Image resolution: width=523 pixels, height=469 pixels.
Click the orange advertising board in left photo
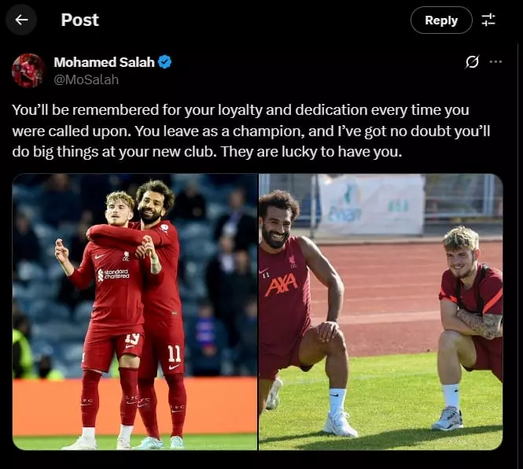(134, 407)
